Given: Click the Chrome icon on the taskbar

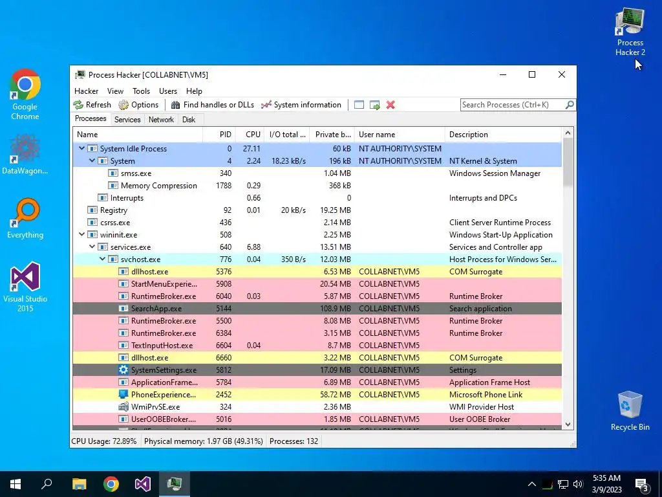Looking at the screenshot, I should [x=111, y=484].
